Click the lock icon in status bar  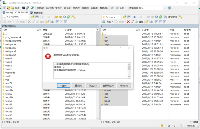coord(162,126)
